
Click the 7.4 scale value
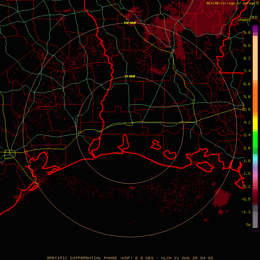tap(247, 71)
